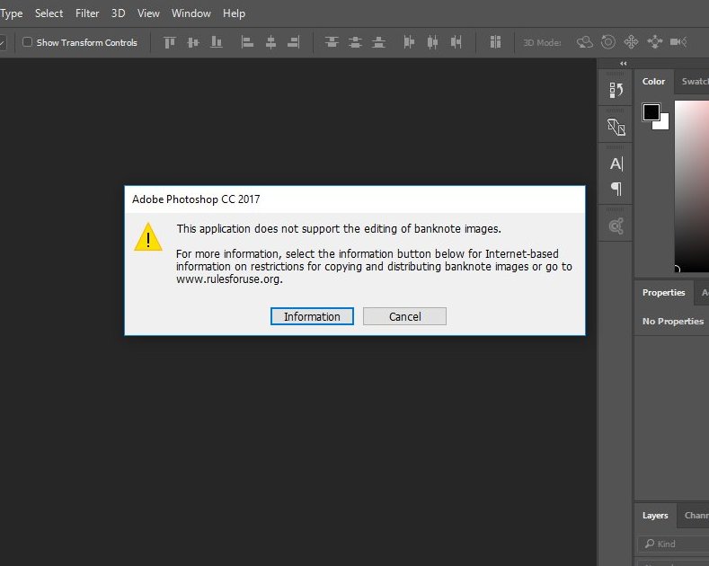This screenshot has height=566, width=709.
Task: Open the 3D menu
Action: 118,13
